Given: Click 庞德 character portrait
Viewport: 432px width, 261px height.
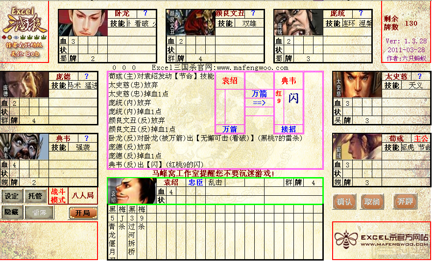Looking at the screenshot, I should pyautogui.click(x=25, y=85).
